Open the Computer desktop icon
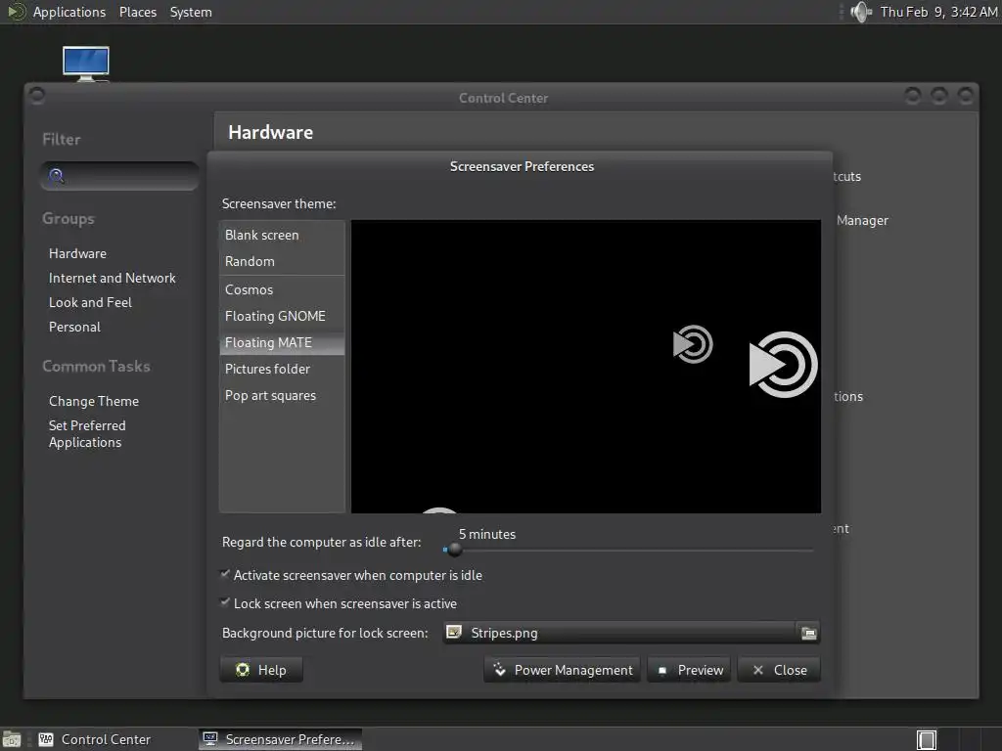 click(x=86, y=64)
